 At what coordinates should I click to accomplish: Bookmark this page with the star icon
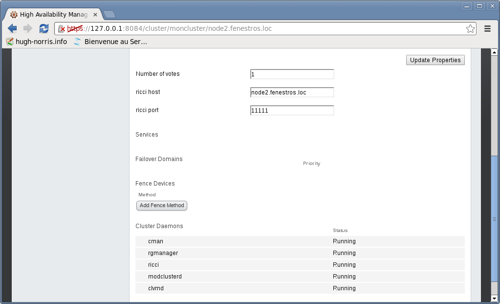pyautogui.click(x=470, y=28)
